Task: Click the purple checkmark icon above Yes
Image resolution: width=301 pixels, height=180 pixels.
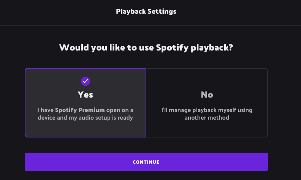Action: coord(86,81)
